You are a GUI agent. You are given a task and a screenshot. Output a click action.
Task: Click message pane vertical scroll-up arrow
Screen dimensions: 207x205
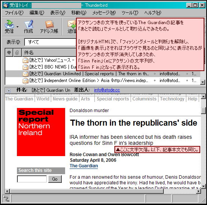(x=203, y=97)
